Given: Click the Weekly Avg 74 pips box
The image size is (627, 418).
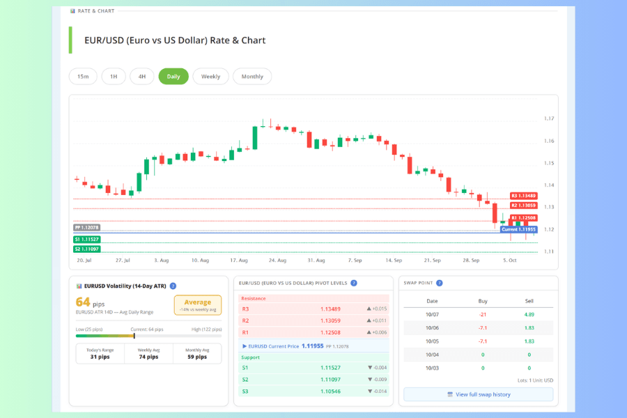Looking at the screenshot, I should pyautogui.click(x=149, y=354).
